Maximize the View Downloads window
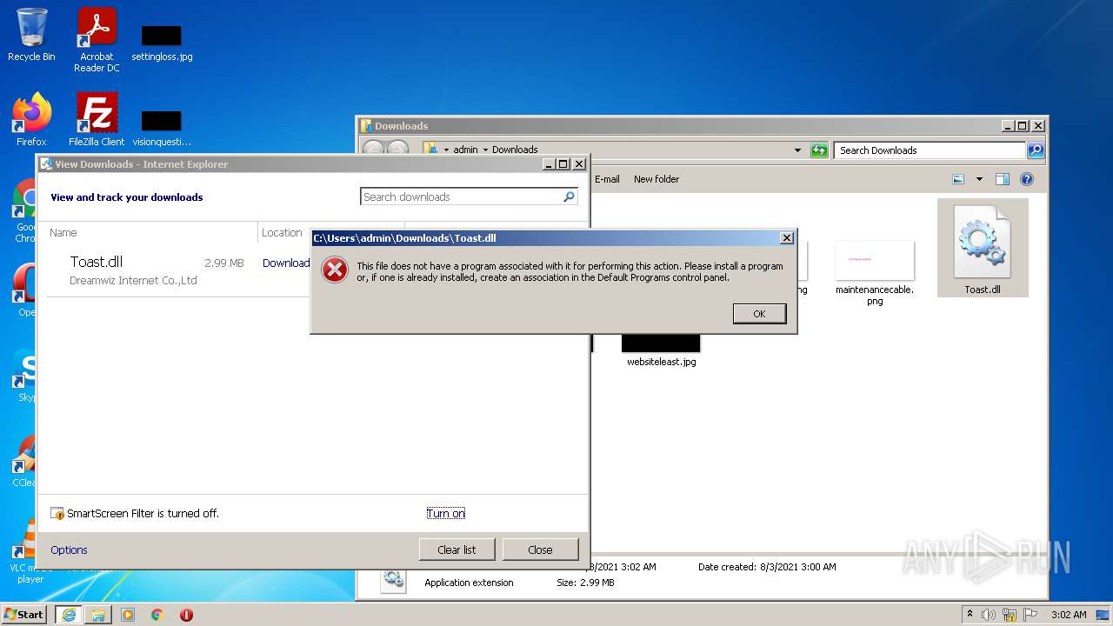 [x=563, y=164]
